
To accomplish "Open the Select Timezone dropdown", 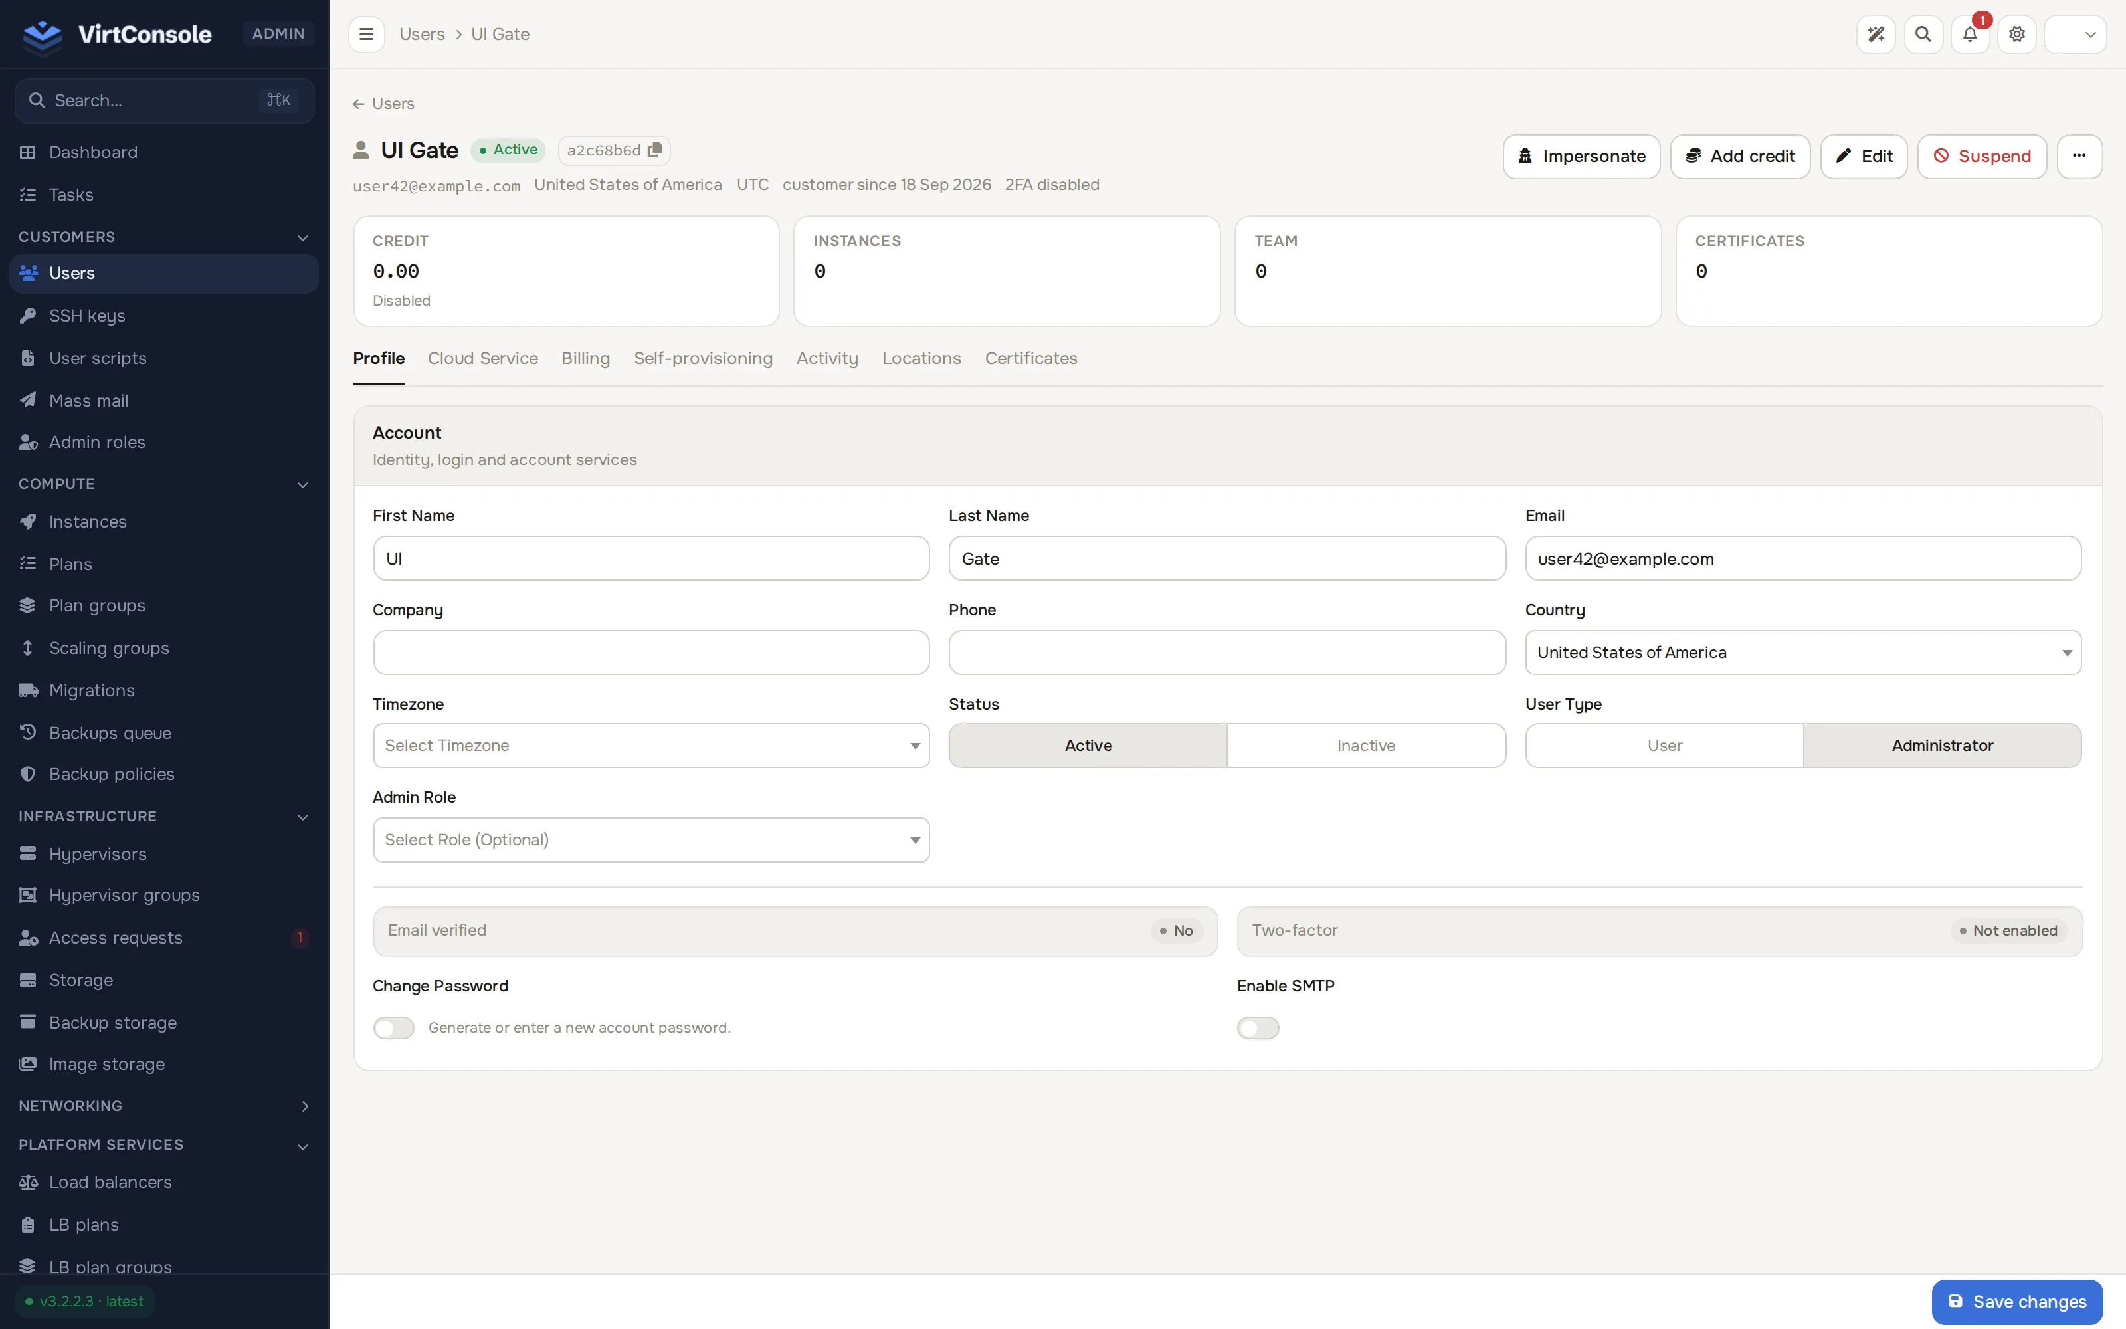I will coord(651,746).
